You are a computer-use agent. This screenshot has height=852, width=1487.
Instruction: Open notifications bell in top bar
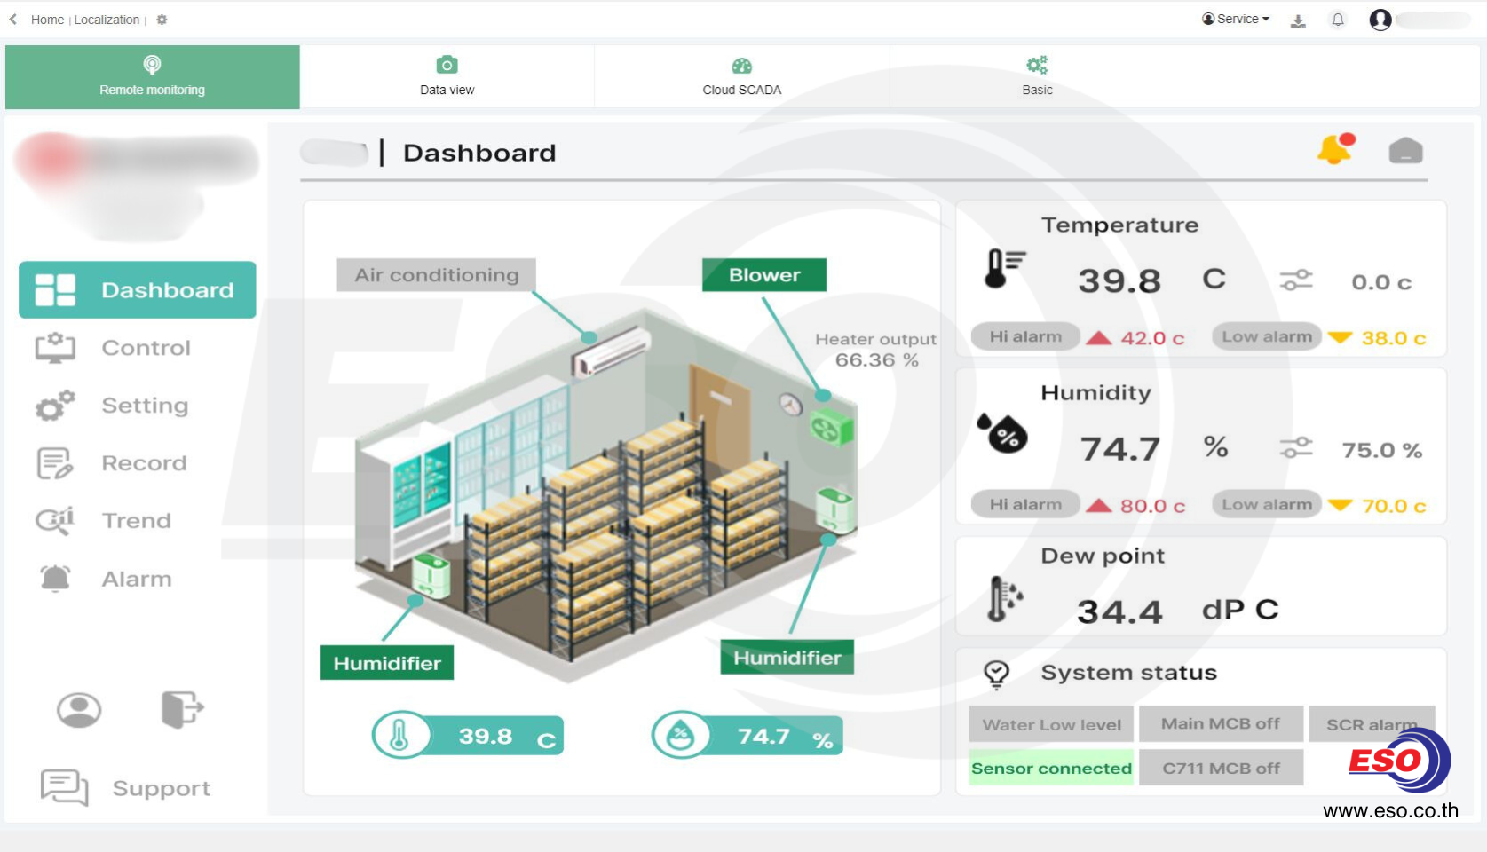click(1338, 20)
